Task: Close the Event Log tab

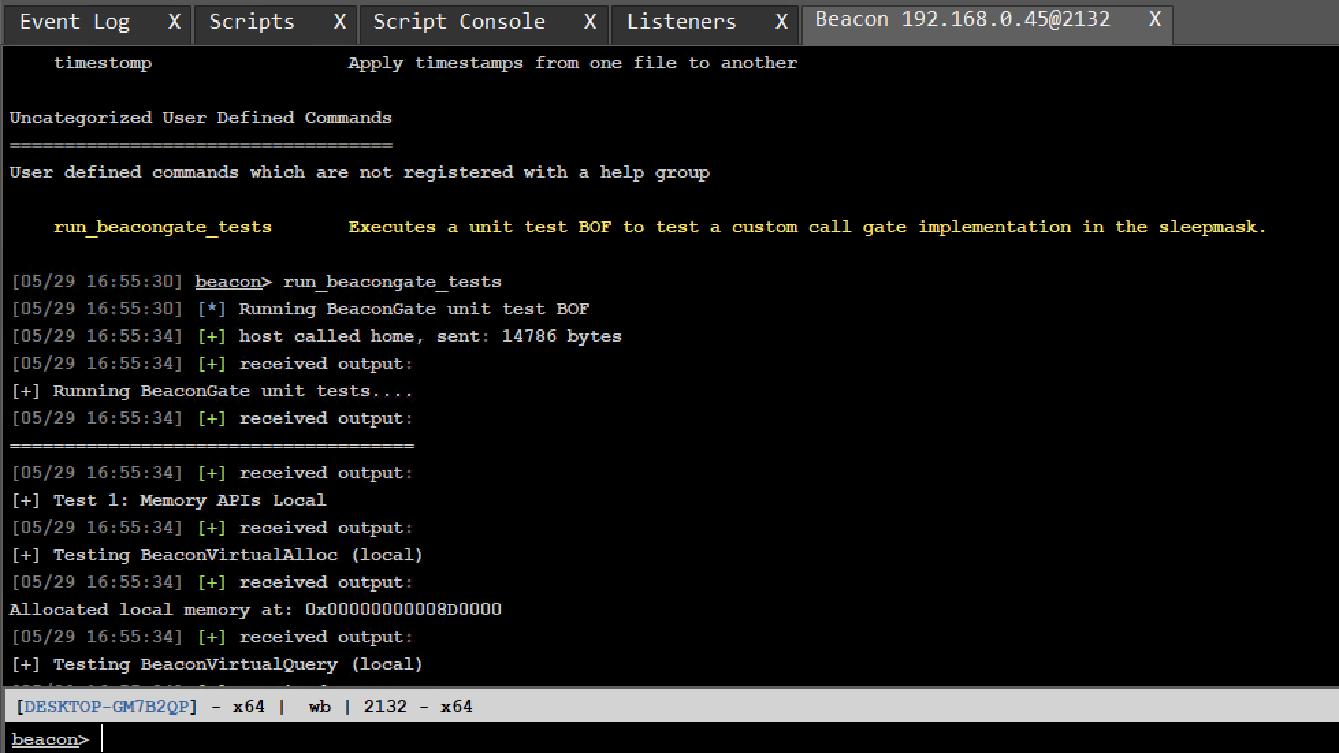Action: pos(174,21)
